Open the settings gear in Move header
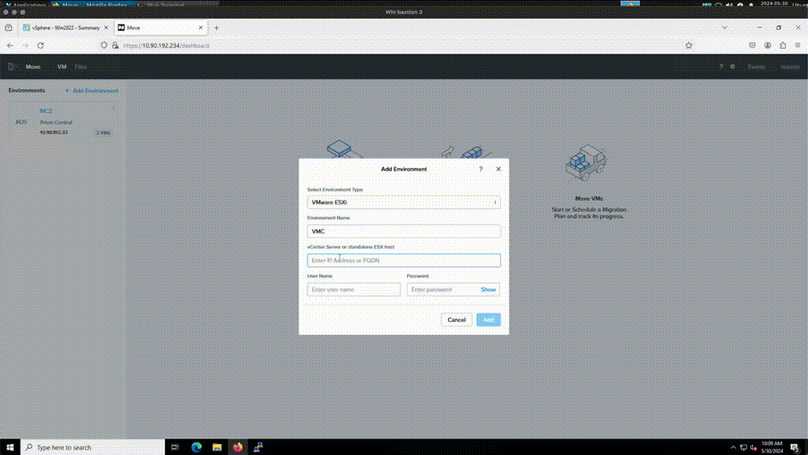Screen dimensions: 808x455 [x=732, y=67]
